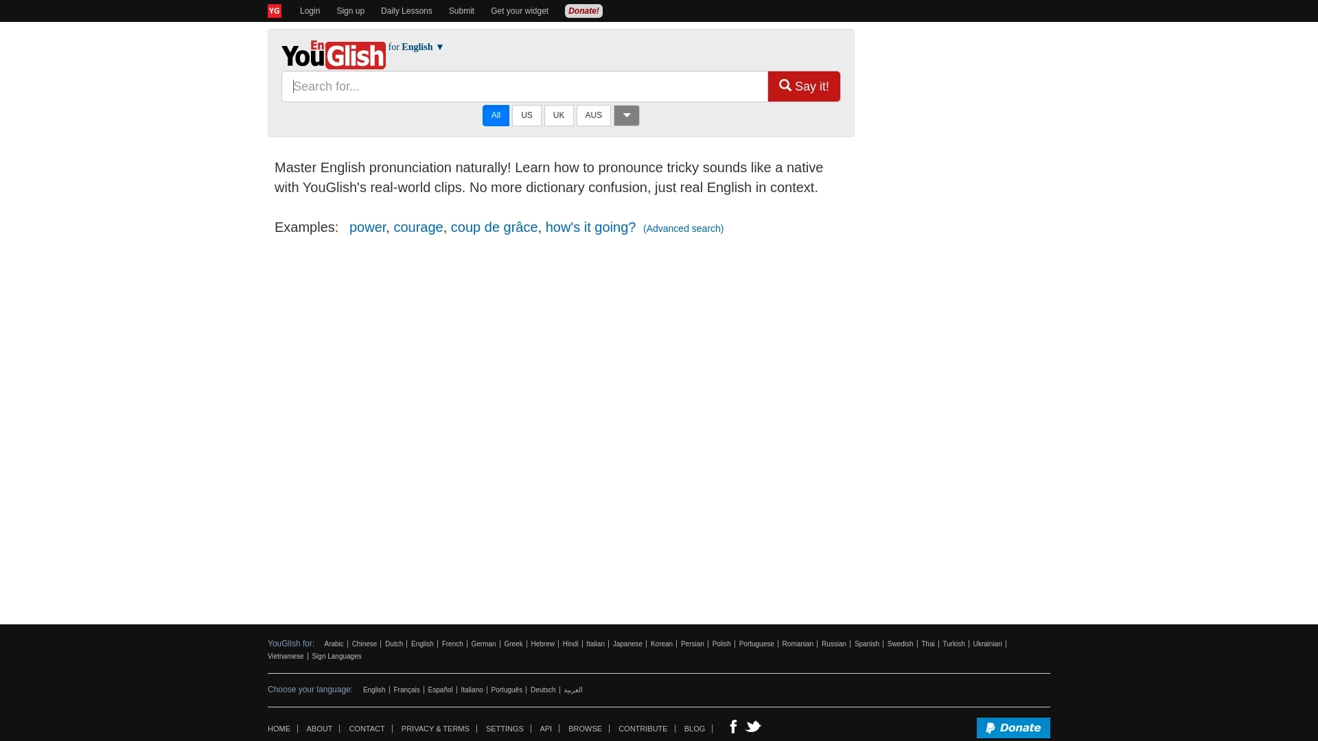Open the Advanced search link
This screenshot has width=1318, height=741.
click(x=683, y=228)
